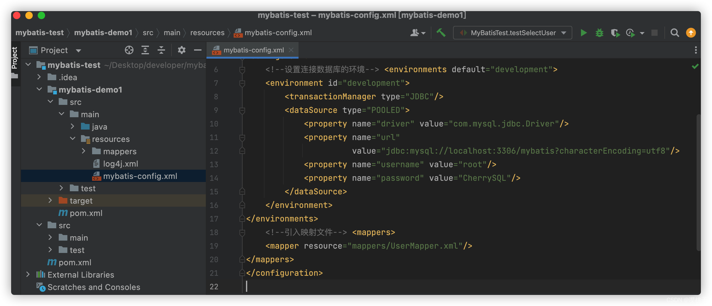Click the "CherrySQL" password value
Image resolution: width=712 pixels, height=306 pixels.
[x=485, y=178]
